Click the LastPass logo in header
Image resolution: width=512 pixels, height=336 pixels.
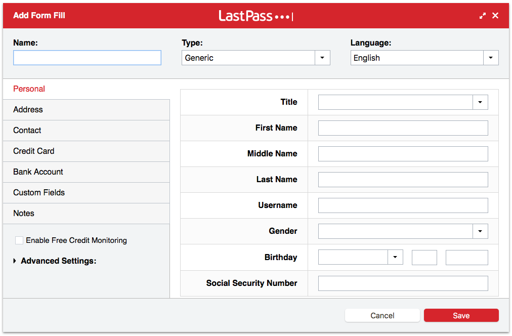(x=255, y=16)
